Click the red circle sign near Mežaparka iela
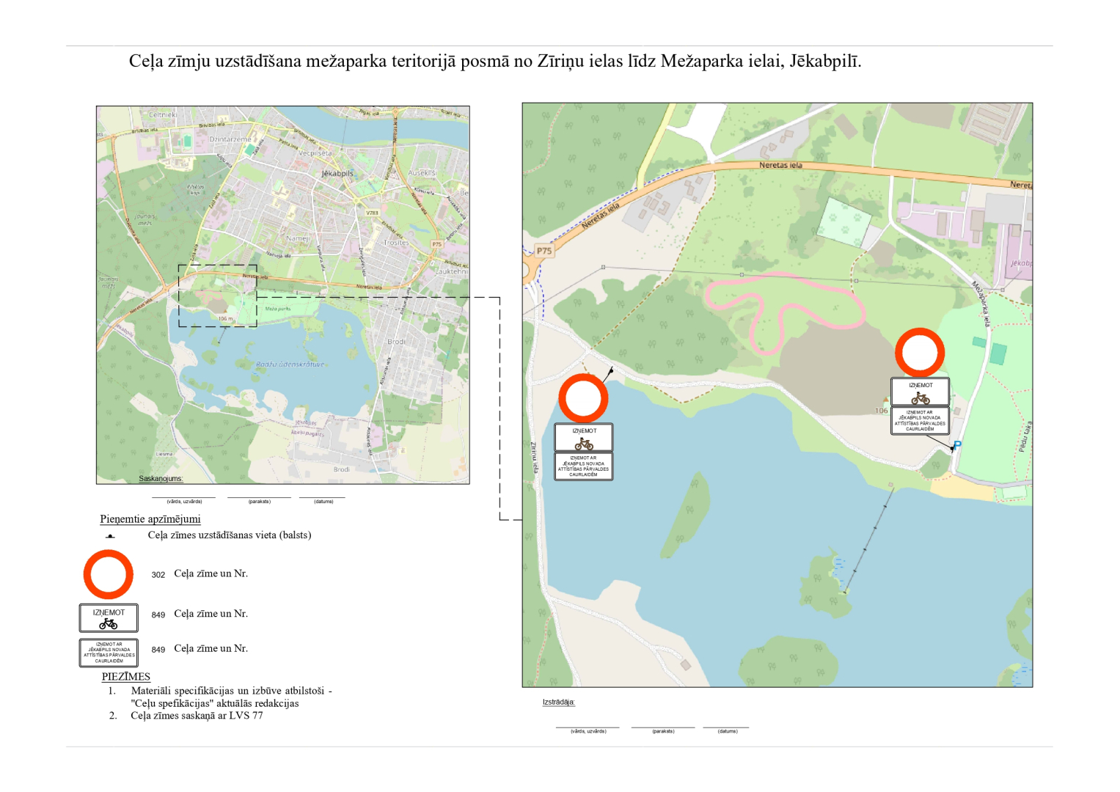Image resolution: width=1120 pixels, height=792 pixels. pyautogui.click(x=920, y=353)
